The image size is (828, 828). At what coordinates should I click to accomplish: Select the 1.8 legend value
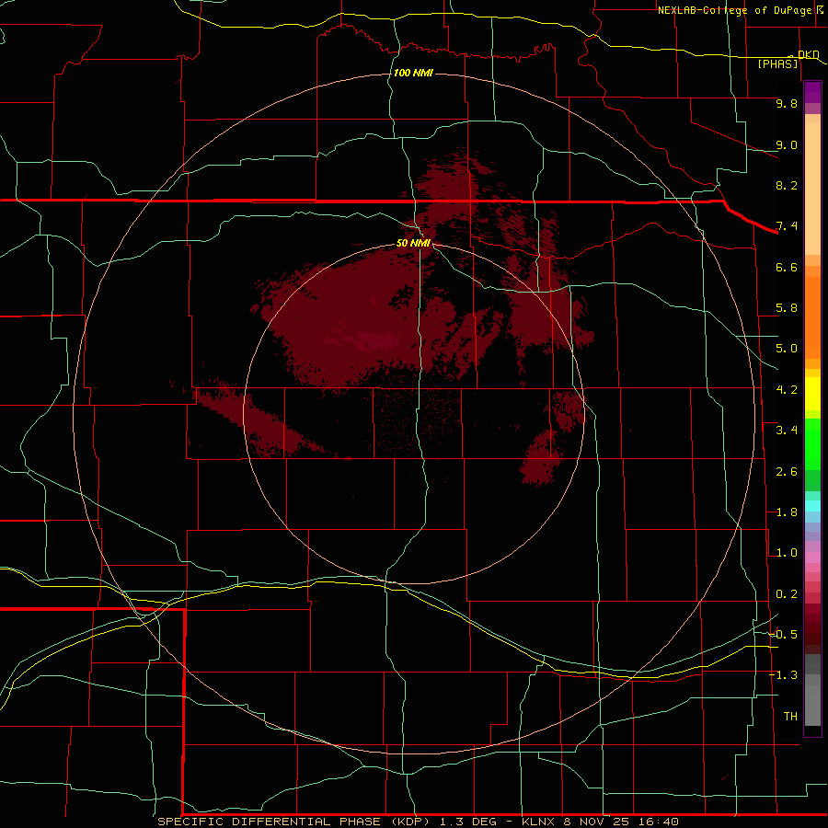(787, 512)
